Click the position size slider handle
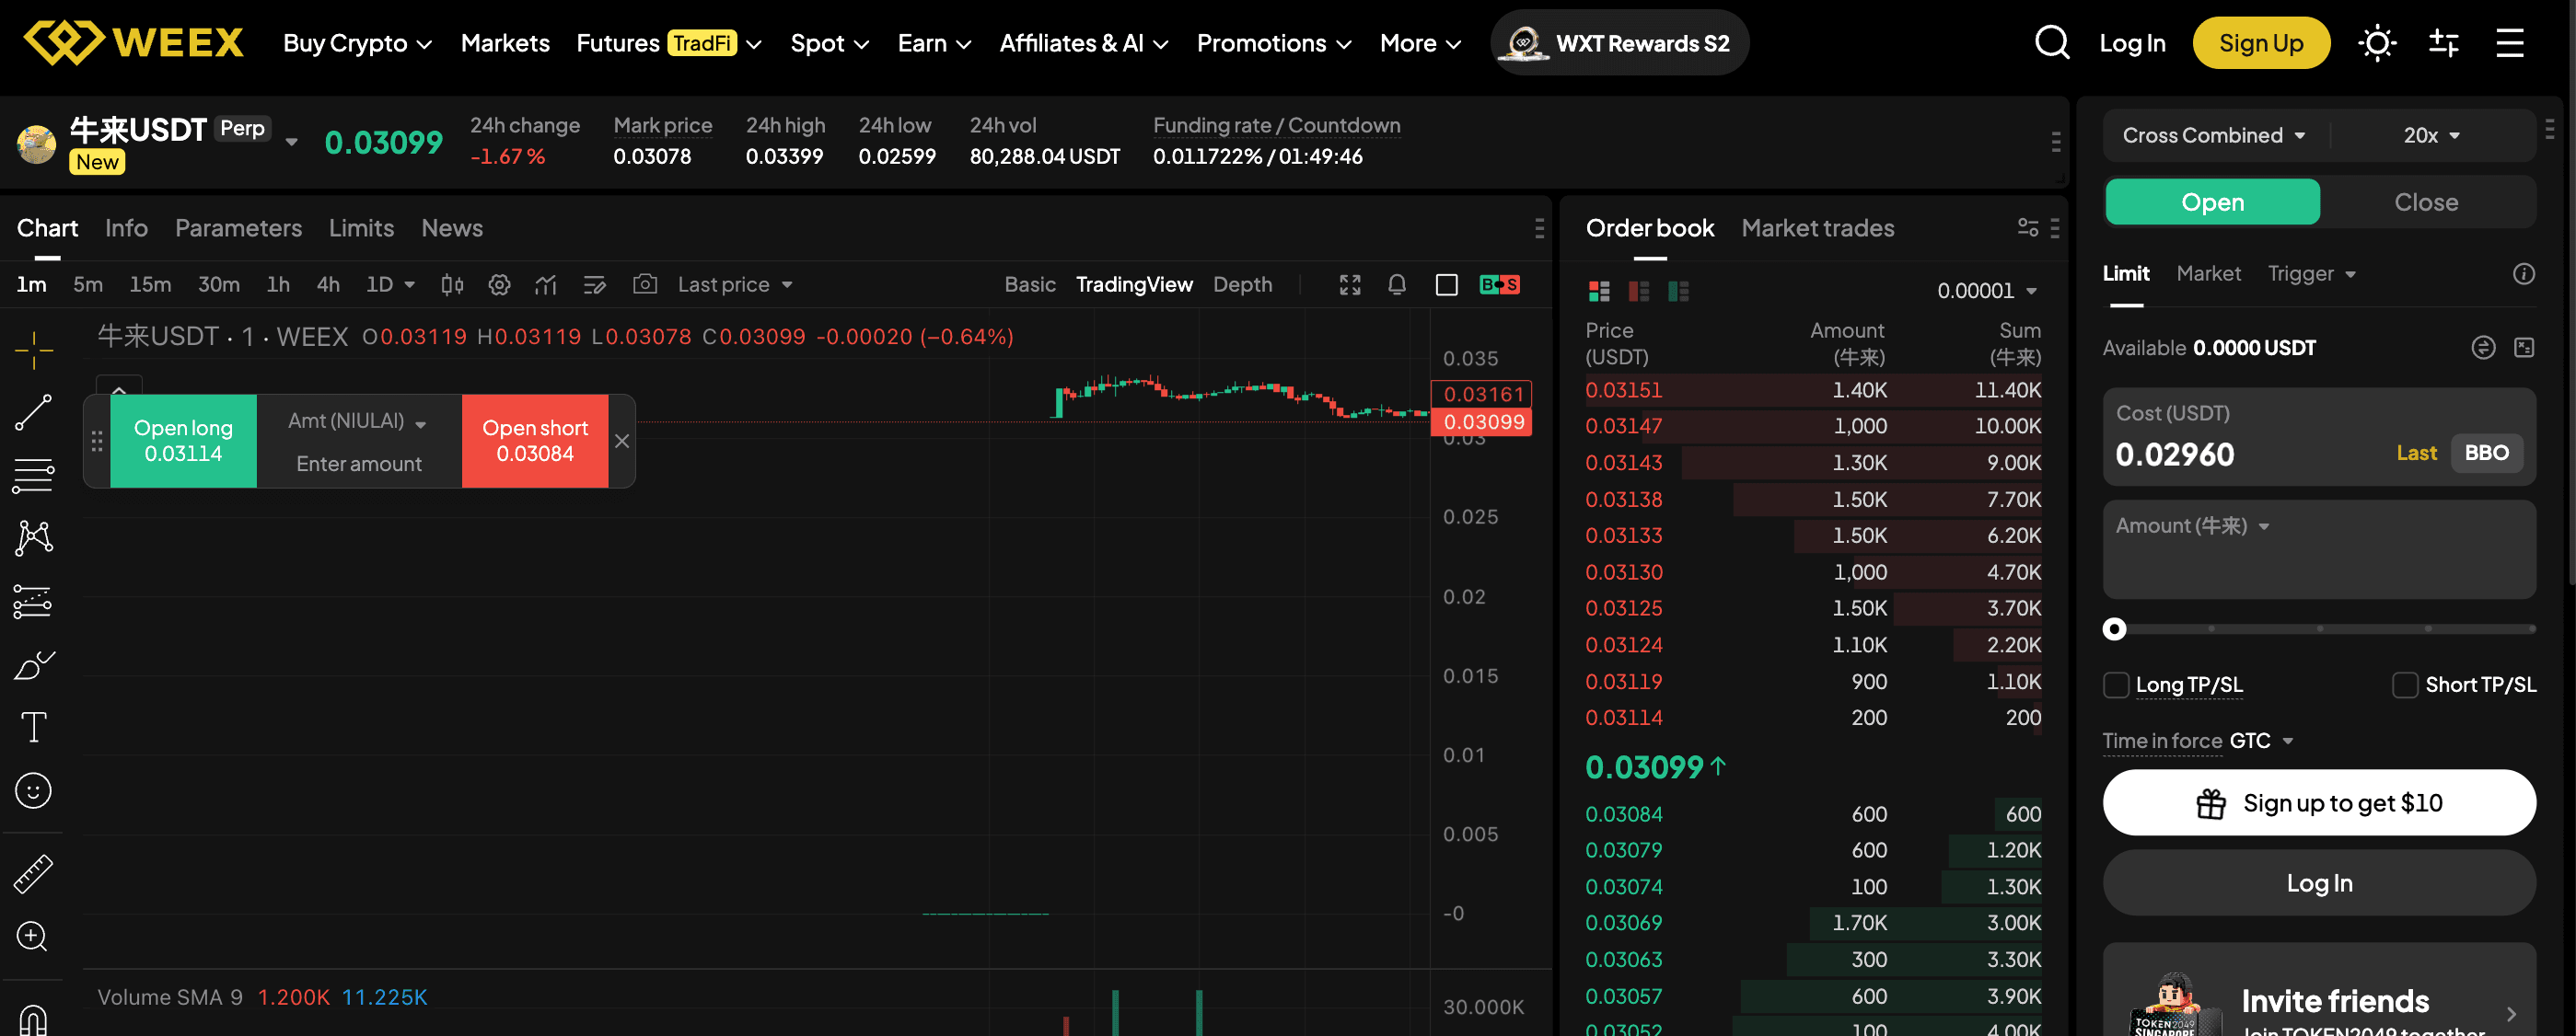Screen dimensions: 2576x1036 pos(2114,628)
